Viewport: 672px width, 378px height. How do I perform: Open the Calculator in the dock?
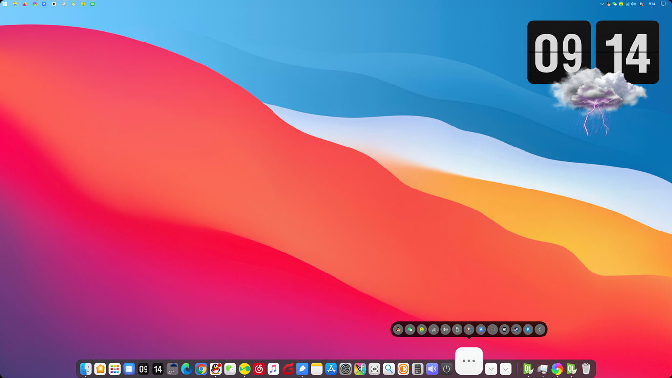click(418, 369)
